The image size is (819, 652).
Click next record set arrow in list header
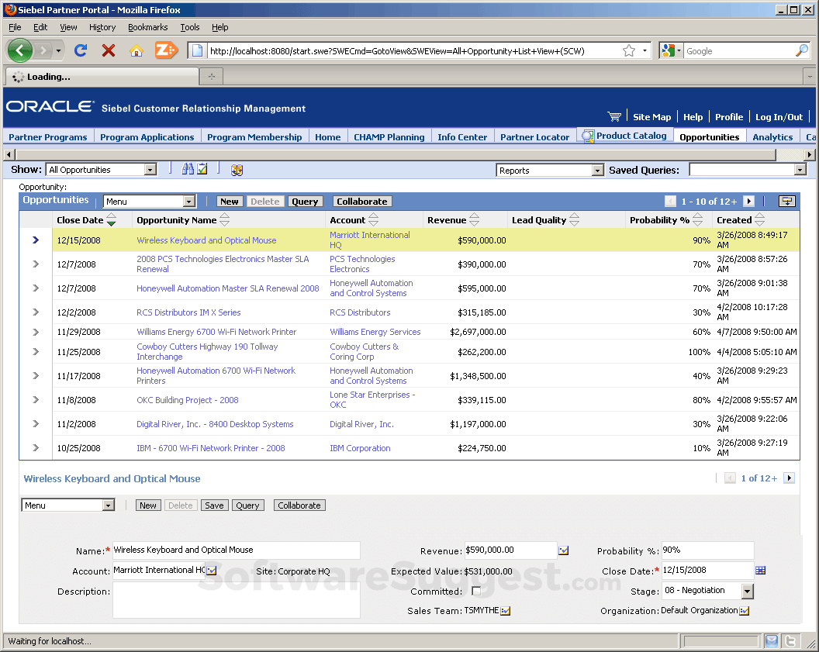click(748, 202)
